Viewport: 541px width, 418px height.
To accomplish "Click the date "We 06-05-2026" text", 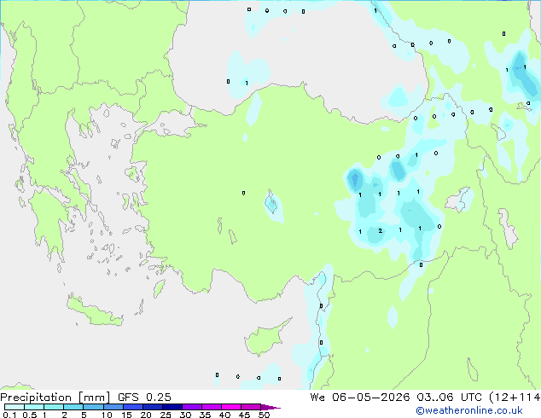I will [x=360, y=398].
